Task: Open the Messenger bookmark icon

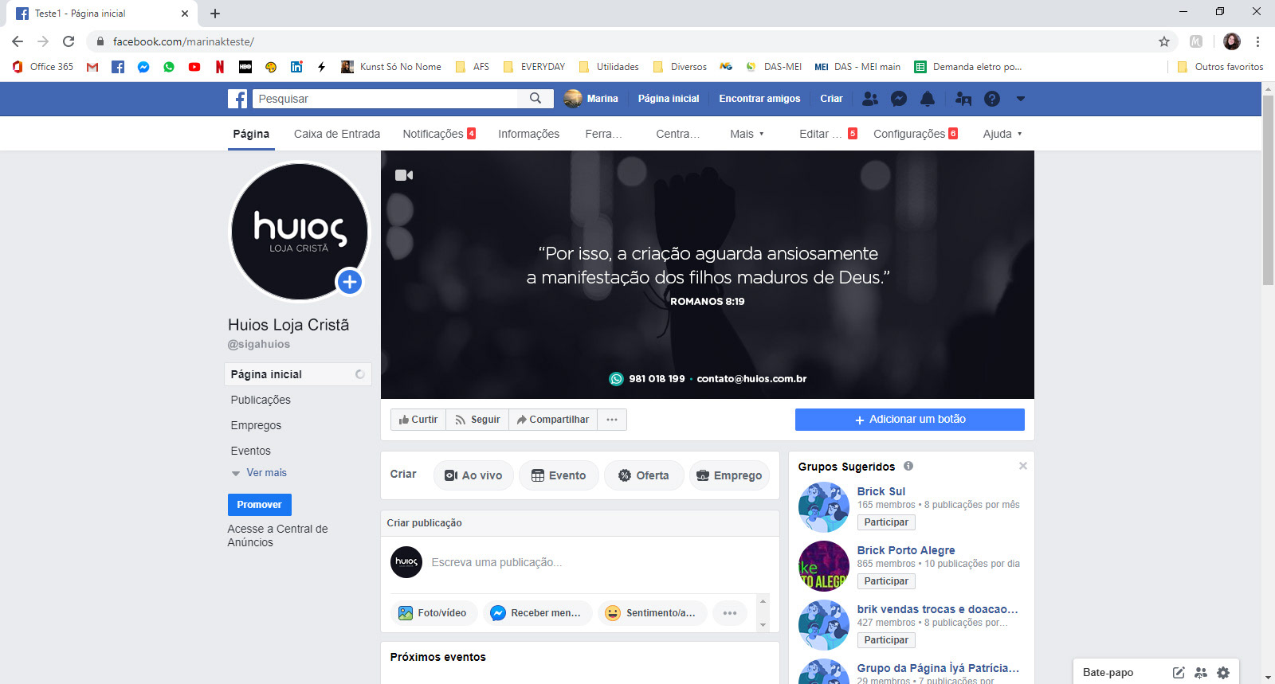Action: pyautogui.click(x=143, y=67)
